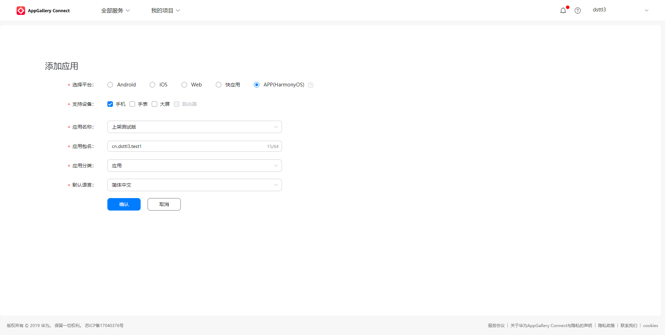Open the 默认语言 dropdown showing 简体中文
This screenshot has height=335, width=665.
pos(195,185)
